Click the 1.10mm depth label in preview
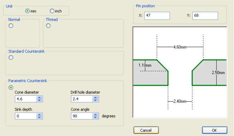Screen dimensions: 234x136 pyautogui.click(x=145, y=65)
